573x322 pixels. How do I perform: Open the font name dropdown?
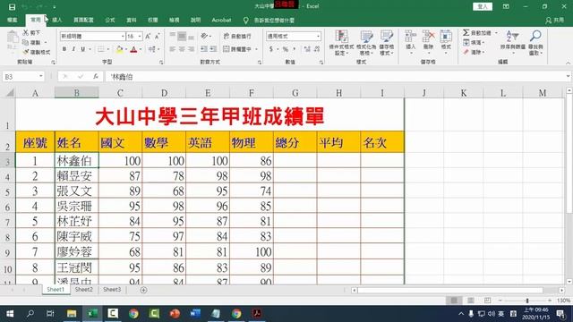coord(123,36)
